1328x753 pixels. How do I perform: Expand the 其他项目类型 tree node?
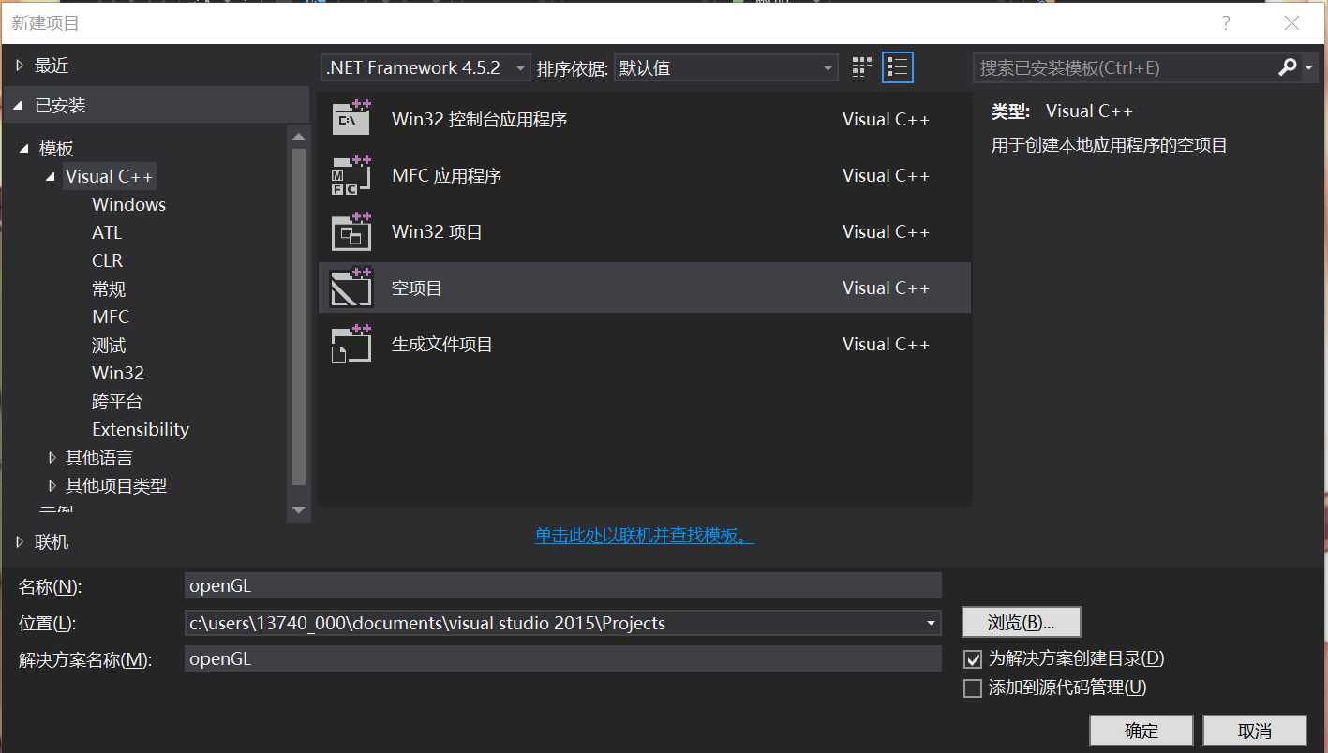point(52,485)
